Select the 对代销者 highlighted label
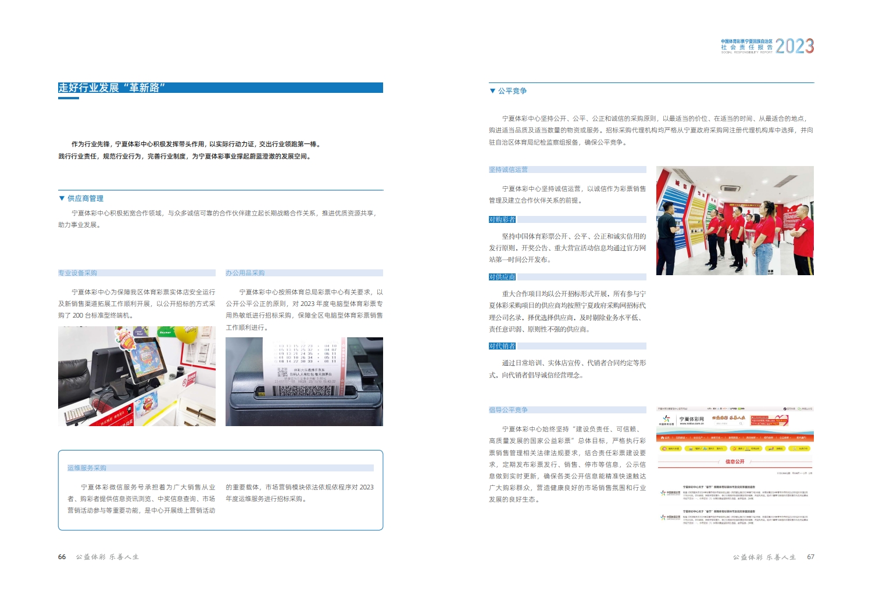 tap(502, 346)
